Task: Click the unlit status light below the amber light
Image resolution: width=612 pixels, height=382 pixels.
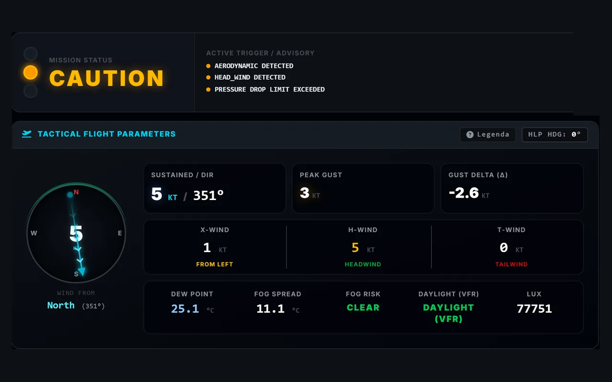Action: [31, 91]
